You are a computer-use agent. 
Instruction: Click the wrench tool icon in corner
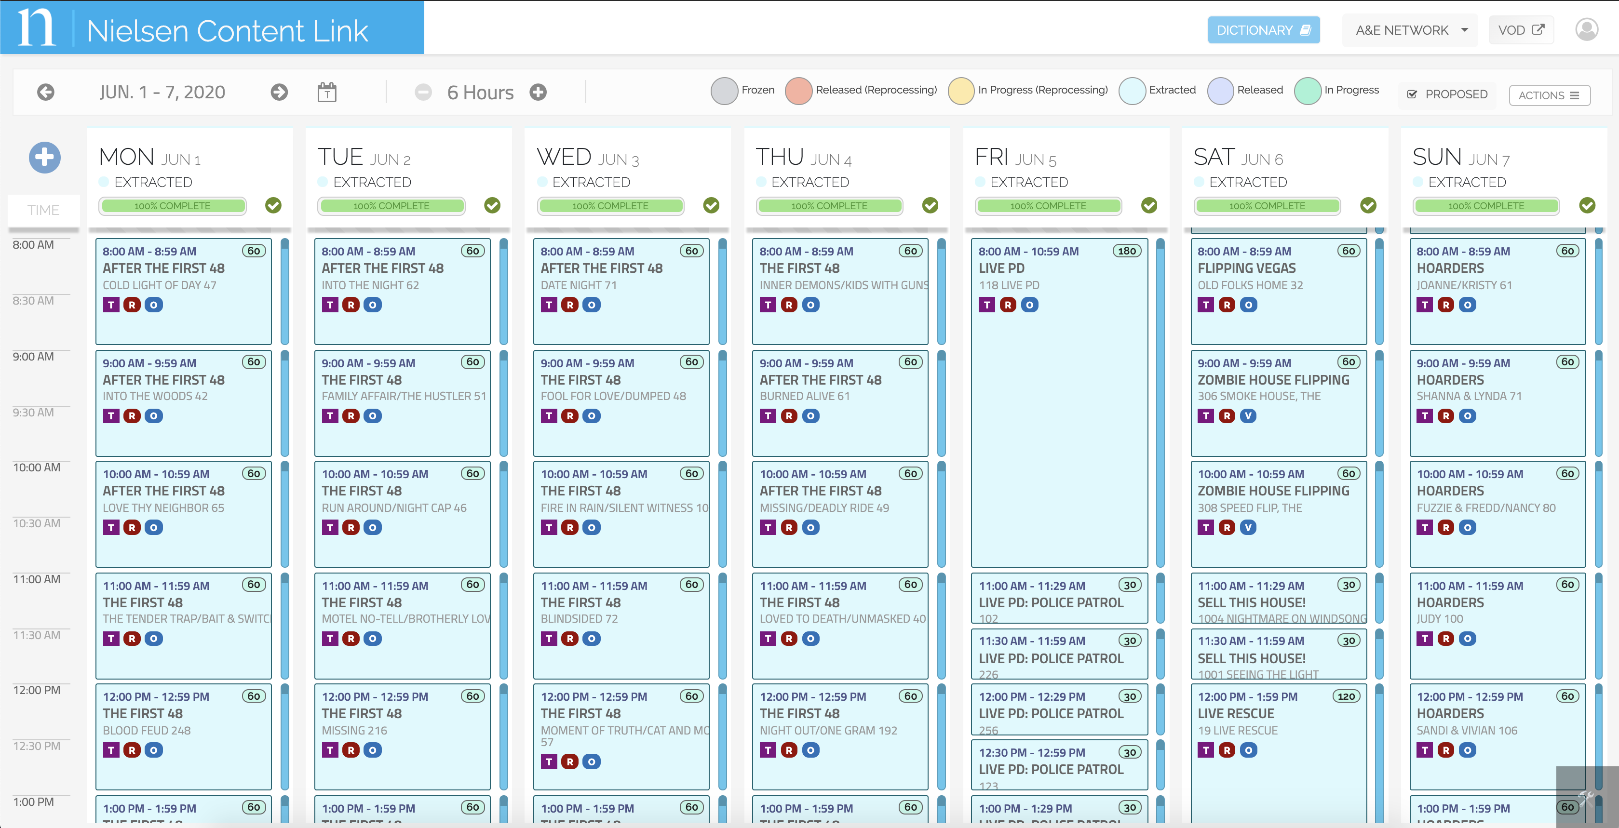point(1586,797)
